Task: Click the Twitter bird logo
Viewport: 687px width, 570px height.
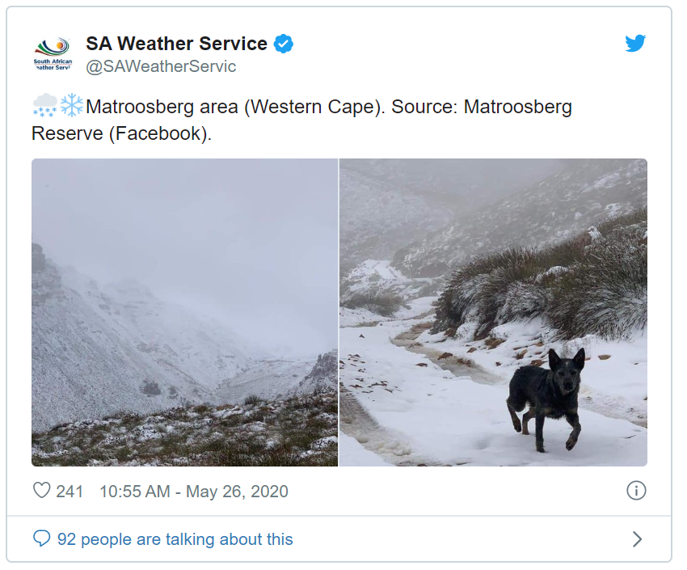Action: [635, 43]
